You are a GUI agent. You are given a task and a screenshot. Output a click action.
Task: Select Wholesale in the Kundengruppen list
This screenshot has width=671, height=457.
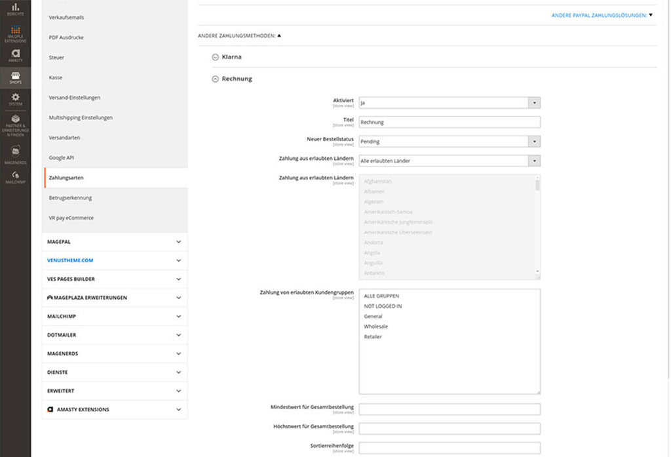pyautogui.click(x=377, y=325)
